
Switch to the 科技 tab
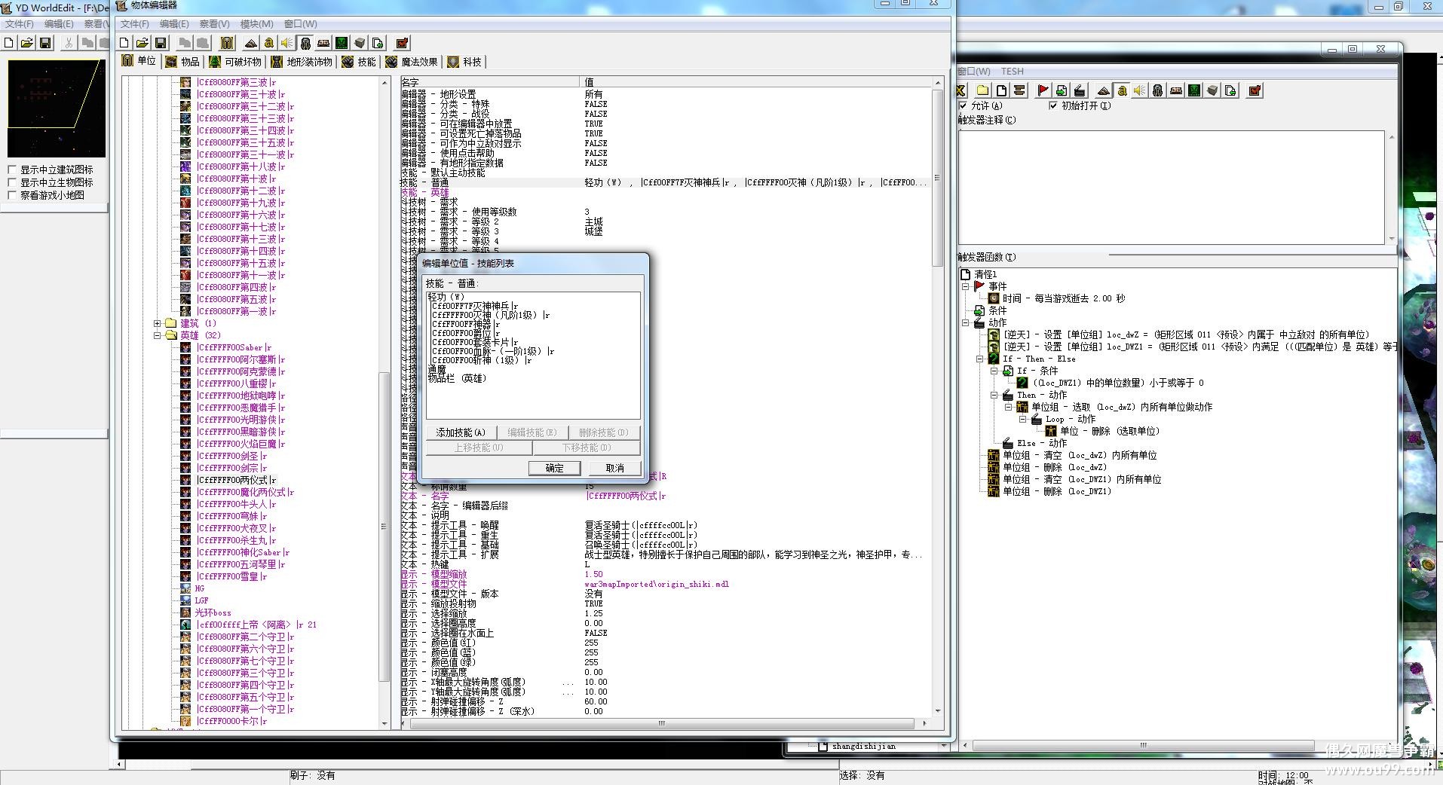464,62
